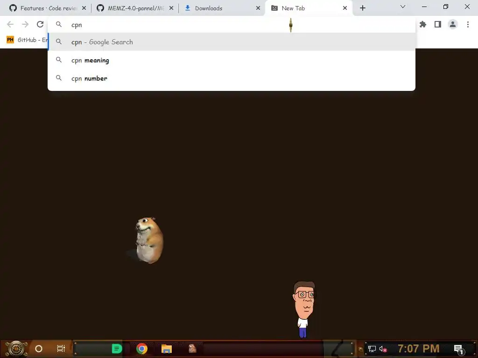Choose the 'cpn number' suggestion
Screen dimensions: 478x358
coord(232,78)
